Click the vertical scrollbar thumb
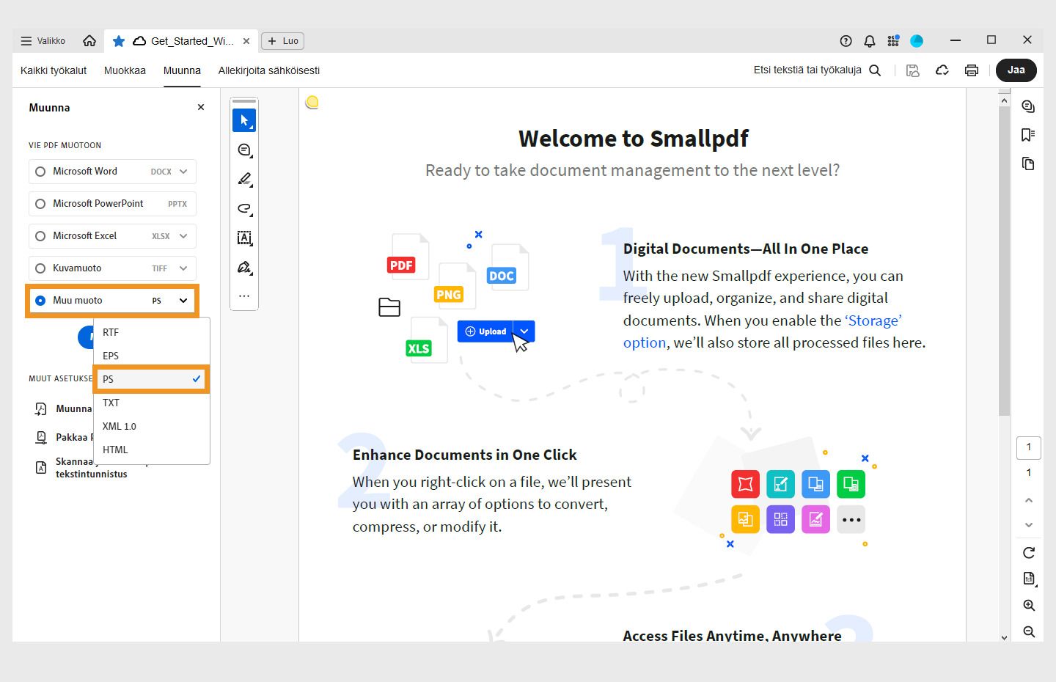The width and height of the screenshot is (1056, 682). (1004, 260)
